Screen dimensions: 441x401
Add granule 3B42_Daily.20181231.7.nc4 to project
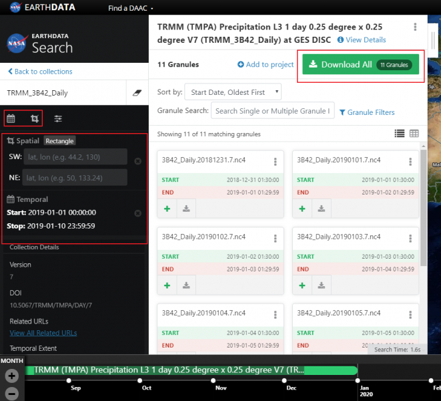[168, 209]
